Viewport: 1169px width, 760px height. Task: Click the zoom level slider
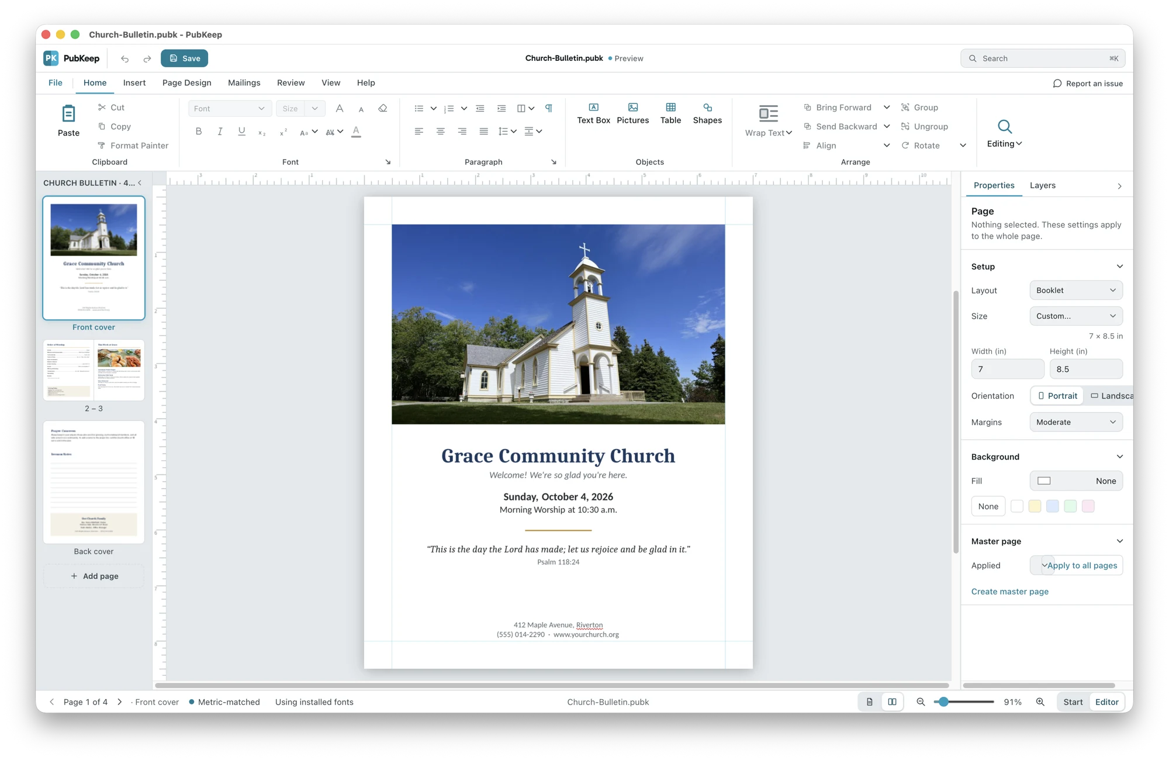point(964,702)
